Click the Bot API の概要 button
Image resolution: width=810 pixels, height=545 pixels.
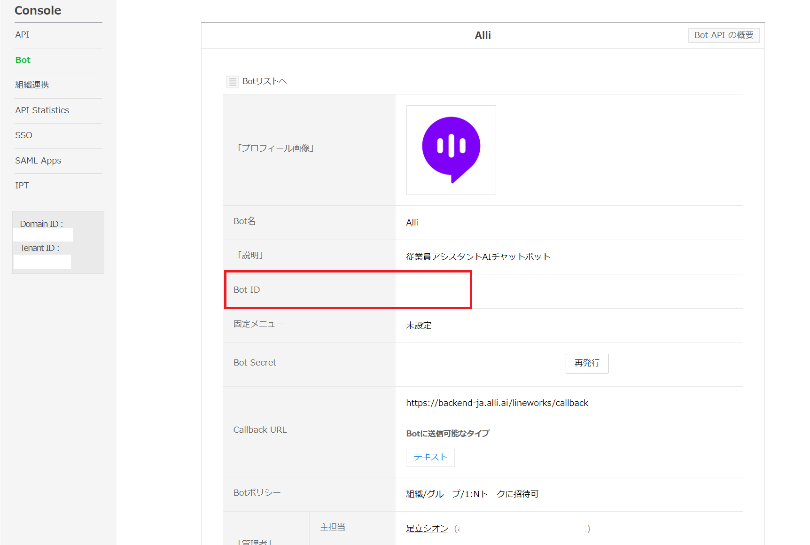point(724,35)
